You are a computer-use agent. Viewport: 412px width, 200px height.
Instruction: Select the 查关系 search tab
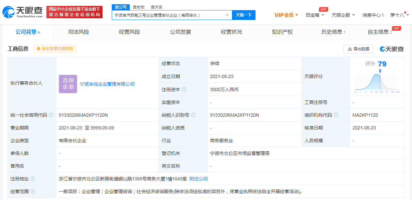[x=157, y=7]
